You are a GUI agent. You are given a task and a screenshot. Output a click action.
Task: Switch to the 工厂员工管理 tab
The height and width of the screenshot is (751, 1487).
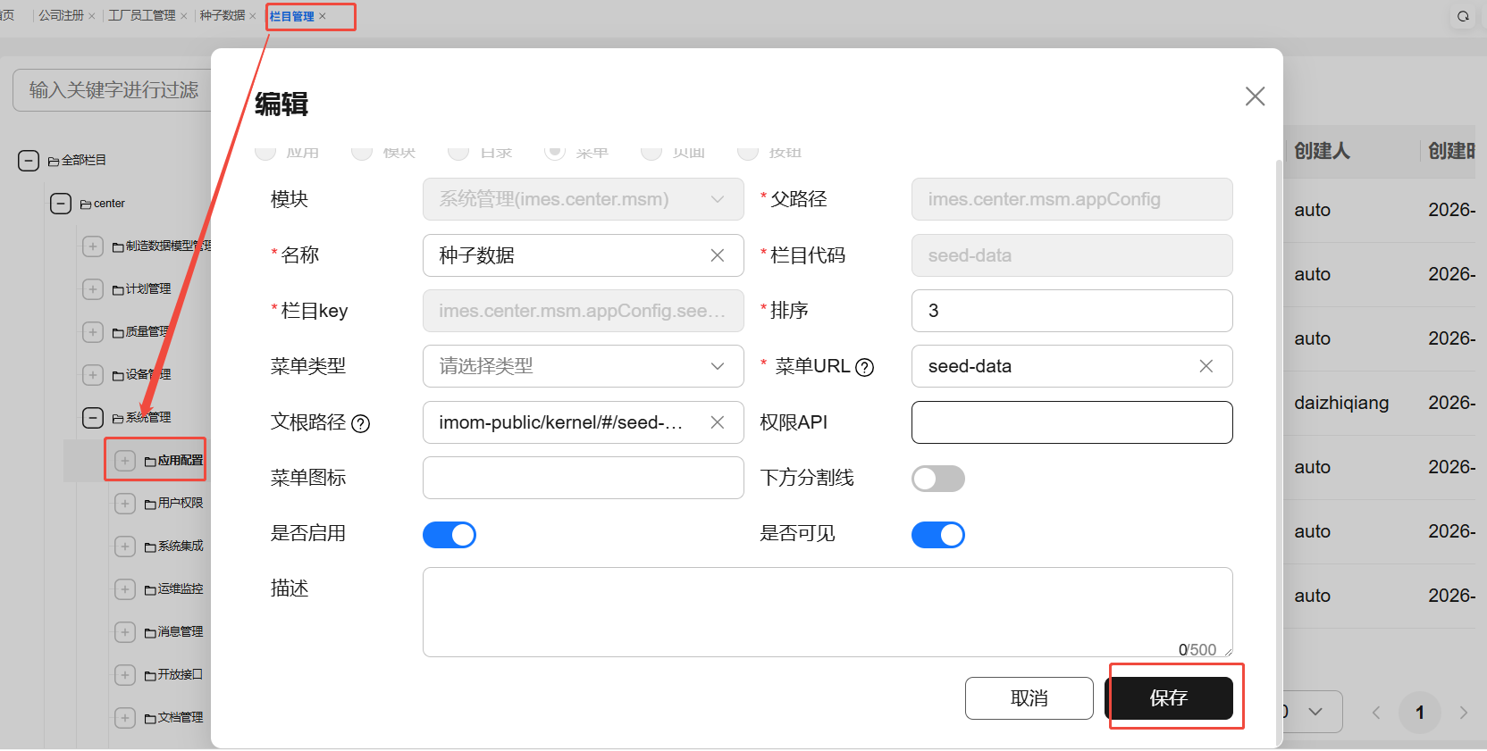(141, 16)
